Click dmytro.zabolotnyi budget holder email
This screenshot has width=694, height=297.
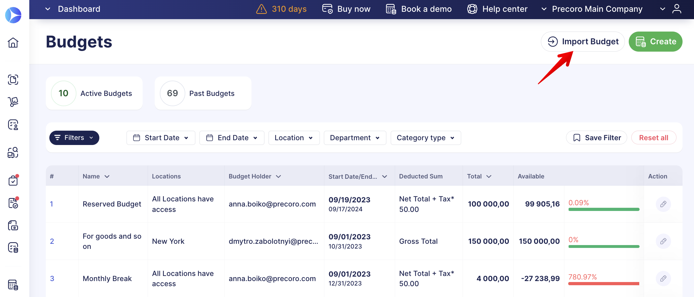(x=273, y=241)
